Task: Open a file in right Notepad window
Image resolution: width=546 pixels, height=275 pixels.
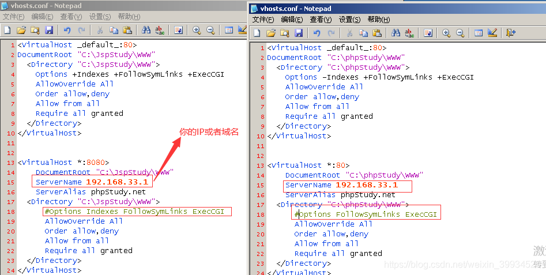Action: coord(271,33)
